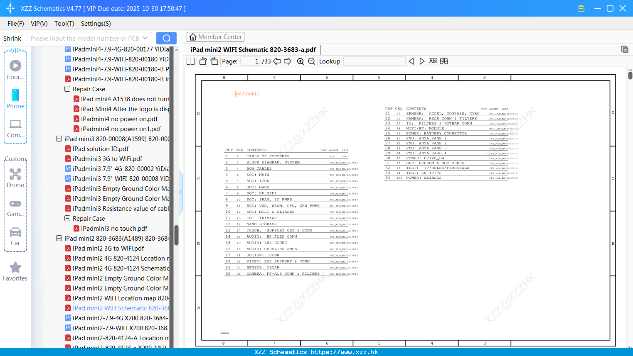Collapse the iPad mini2 820-3683(A1489) folder
Screen dimensions: 633x356
59,239
